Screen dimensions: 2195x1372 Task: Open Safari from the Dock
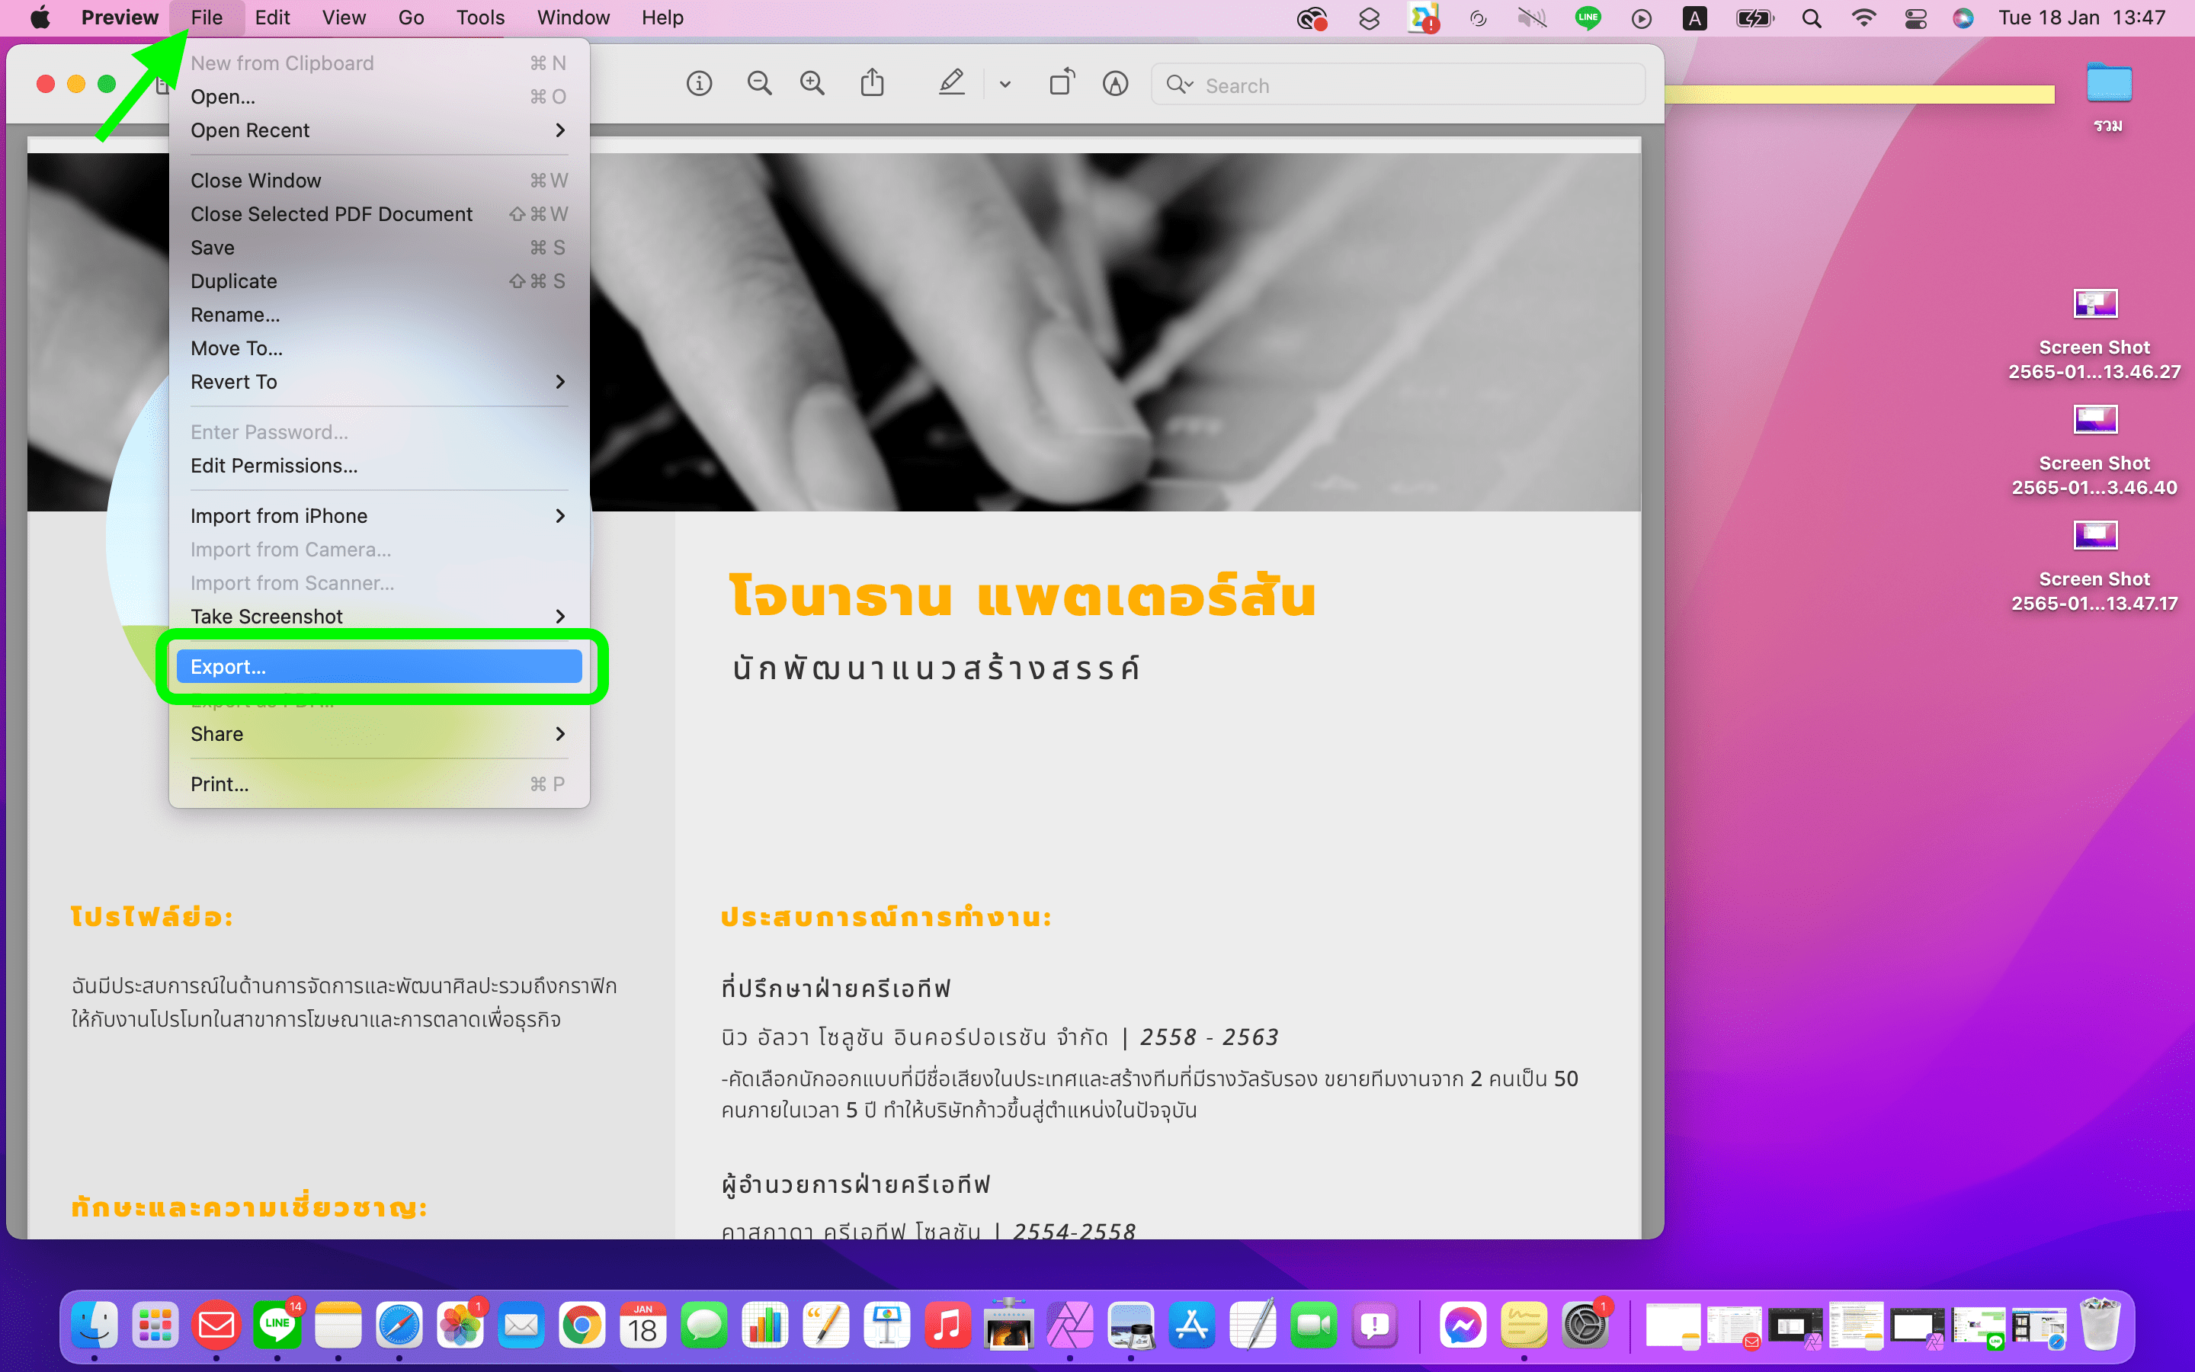coord(399,1326)
